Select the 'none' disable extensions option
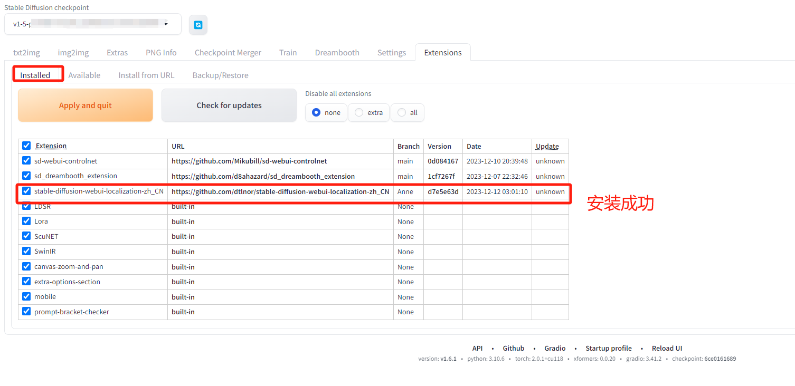The width and height of the screenshot is (795, 386). (x=326, y=112)
